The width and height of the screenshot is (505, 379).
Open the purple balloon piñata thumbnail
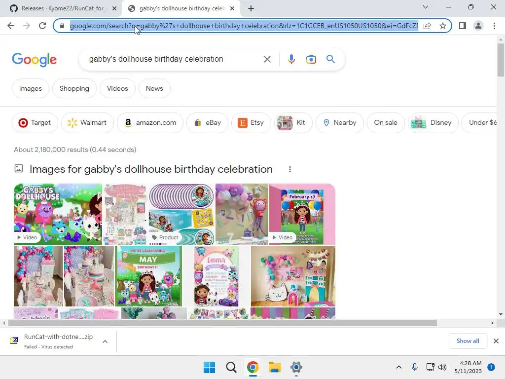pyautogui.click(x=242, y=214)
